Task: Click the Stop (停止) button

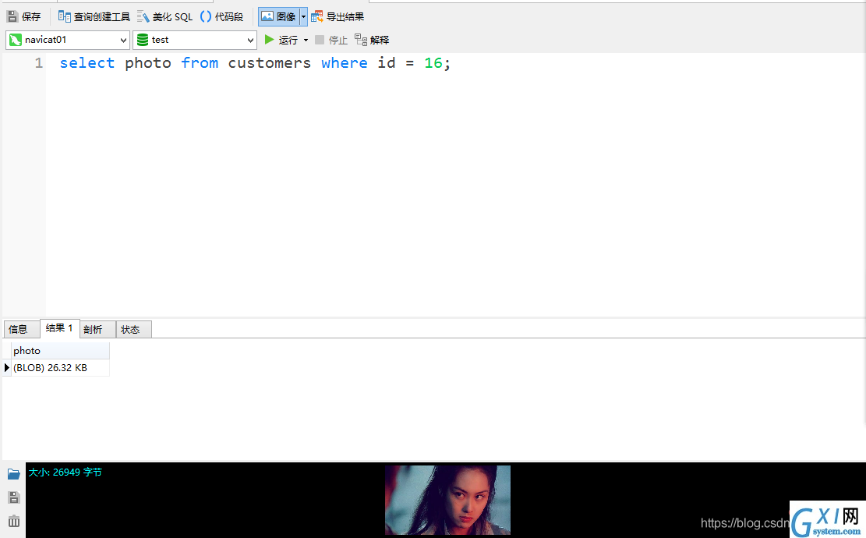Action: [330, 40]
